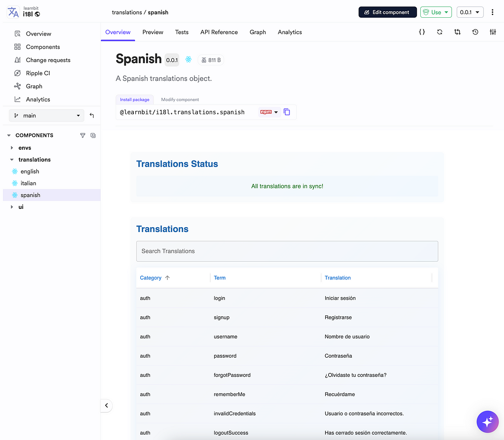The image size is (504, 440).
Task: Open the Use dropdown button
Action: click(436, 12)
